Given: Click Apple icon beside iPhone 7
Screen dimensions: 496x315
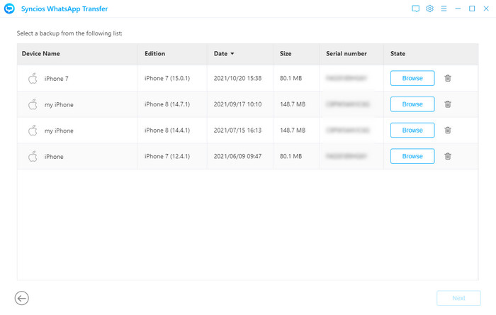Looking at the screenshot, I should tap(33, 78).
